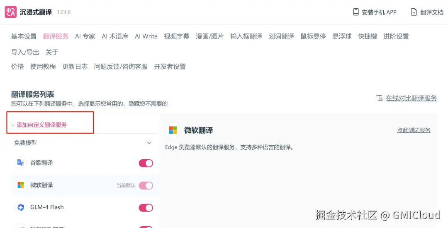Select the 快捷键 tab
This screenshot has width=448, height=228.
point(368,36)
